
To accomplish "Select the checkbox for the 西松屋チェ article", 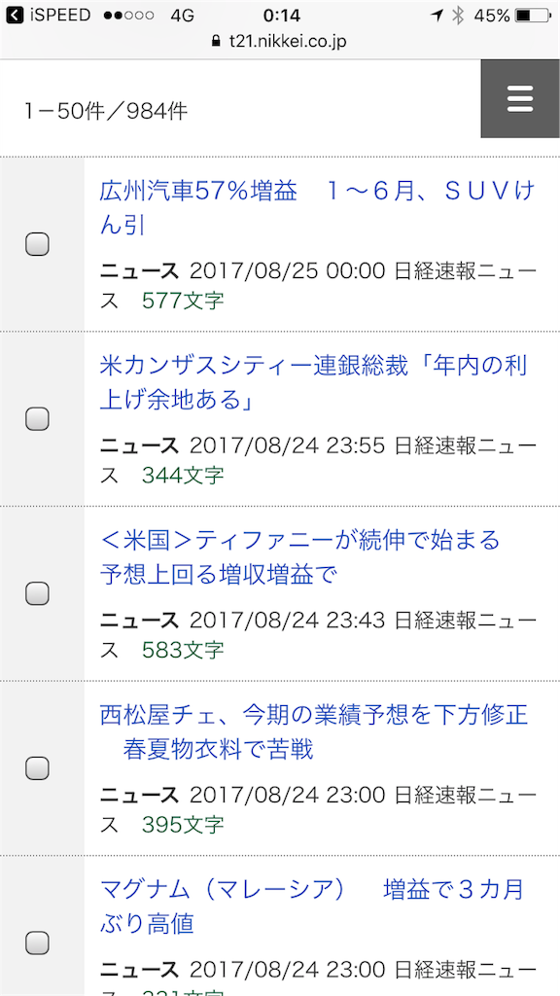I will [x=37, y=766].
